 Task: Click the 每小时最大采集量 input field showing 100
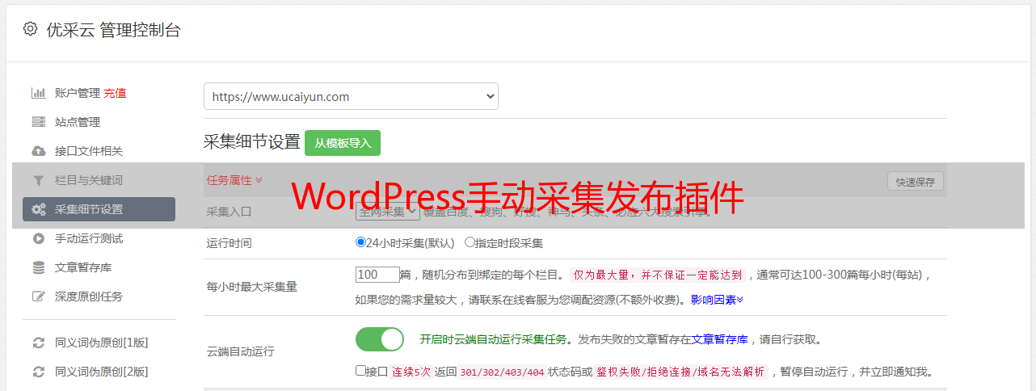(x=377, y=275)
